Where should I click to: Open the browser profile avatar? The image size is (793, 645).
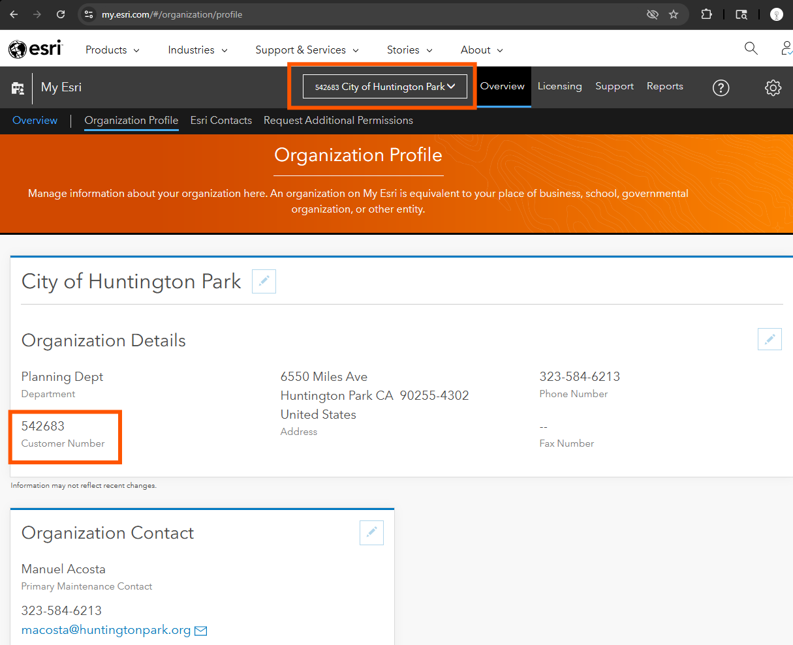(x=776, y=14)
